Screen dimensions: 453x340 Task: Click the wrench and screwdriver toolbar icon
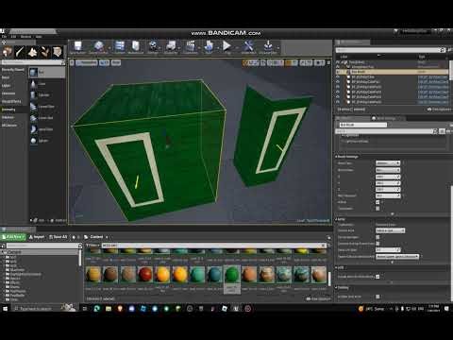248,47
